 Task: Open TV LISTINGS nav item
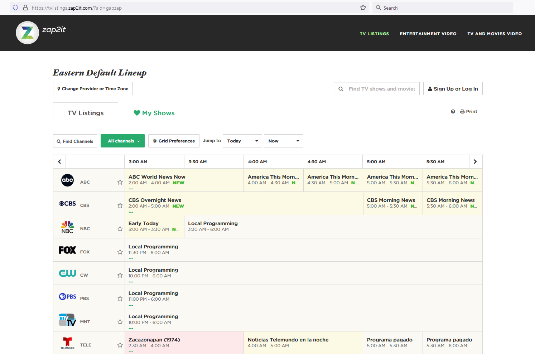click(x=374, y=34)
